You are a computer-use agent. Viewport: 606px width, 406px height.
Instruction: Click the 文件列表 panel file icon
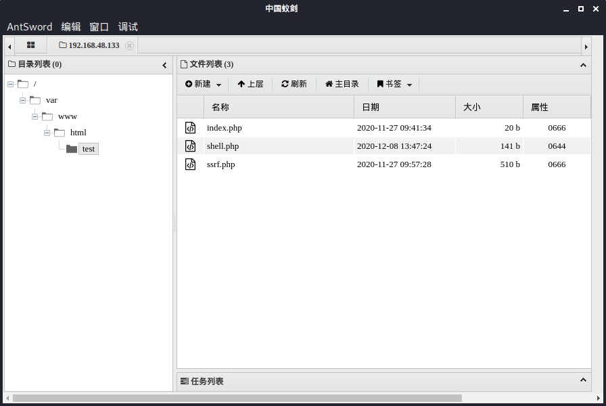click(183, 64)
